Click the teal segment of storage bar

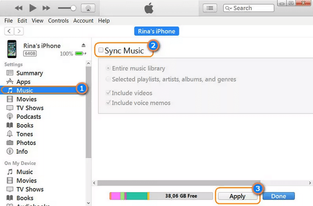[137, 196]
